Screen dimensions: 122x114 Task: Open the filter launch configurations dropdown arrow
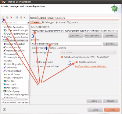[25, 17]
